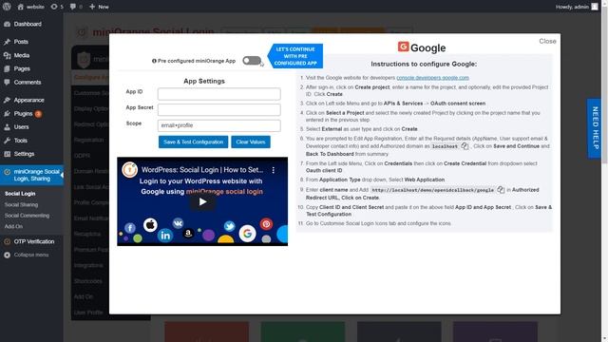The image size is (608, 342).
Task: Click Save & Test Configuration button
Action: tap(193, 142)
